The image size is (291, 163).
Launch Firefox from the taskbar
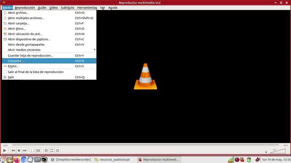click(16, 160)
